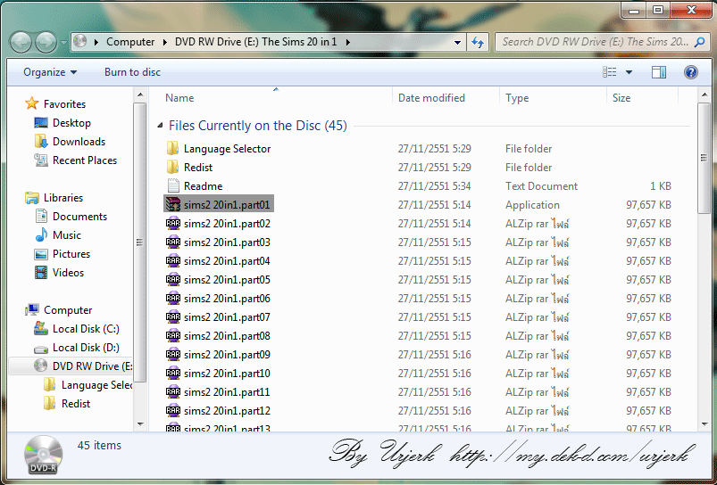717x485 pixels.
Task: Open Desktop in the navigation pane
Action: click(x=63, y=123)
